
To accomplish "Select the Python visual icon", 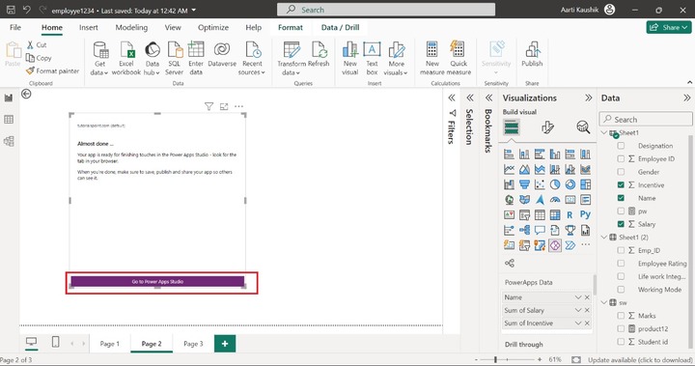I will click(585, 214).
